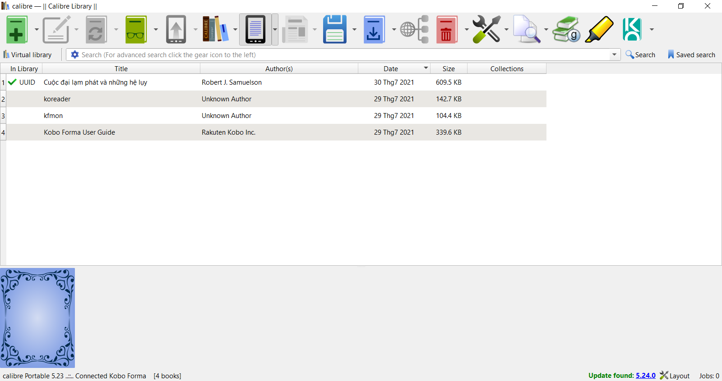
Task: Click the green checkmark in row 1
Action: [x=12, y=82]
